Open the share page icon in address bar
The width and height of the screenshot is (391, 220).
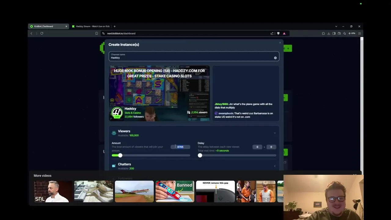(x=272, y=33)
